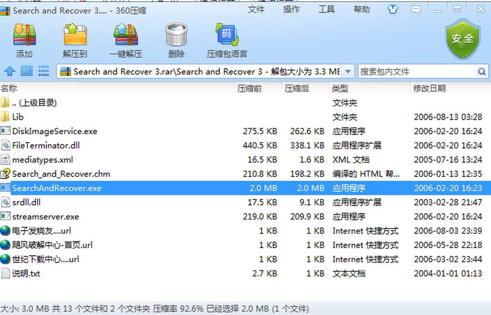This screenshot has width=491, height=315.
Task: Click the 解压到 (Extract to) icon
Action: coord(75,34)
